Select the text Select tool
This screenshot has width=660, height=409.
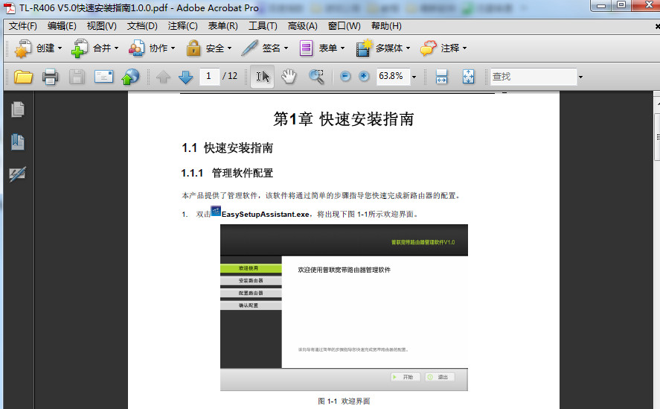point(262,76)
